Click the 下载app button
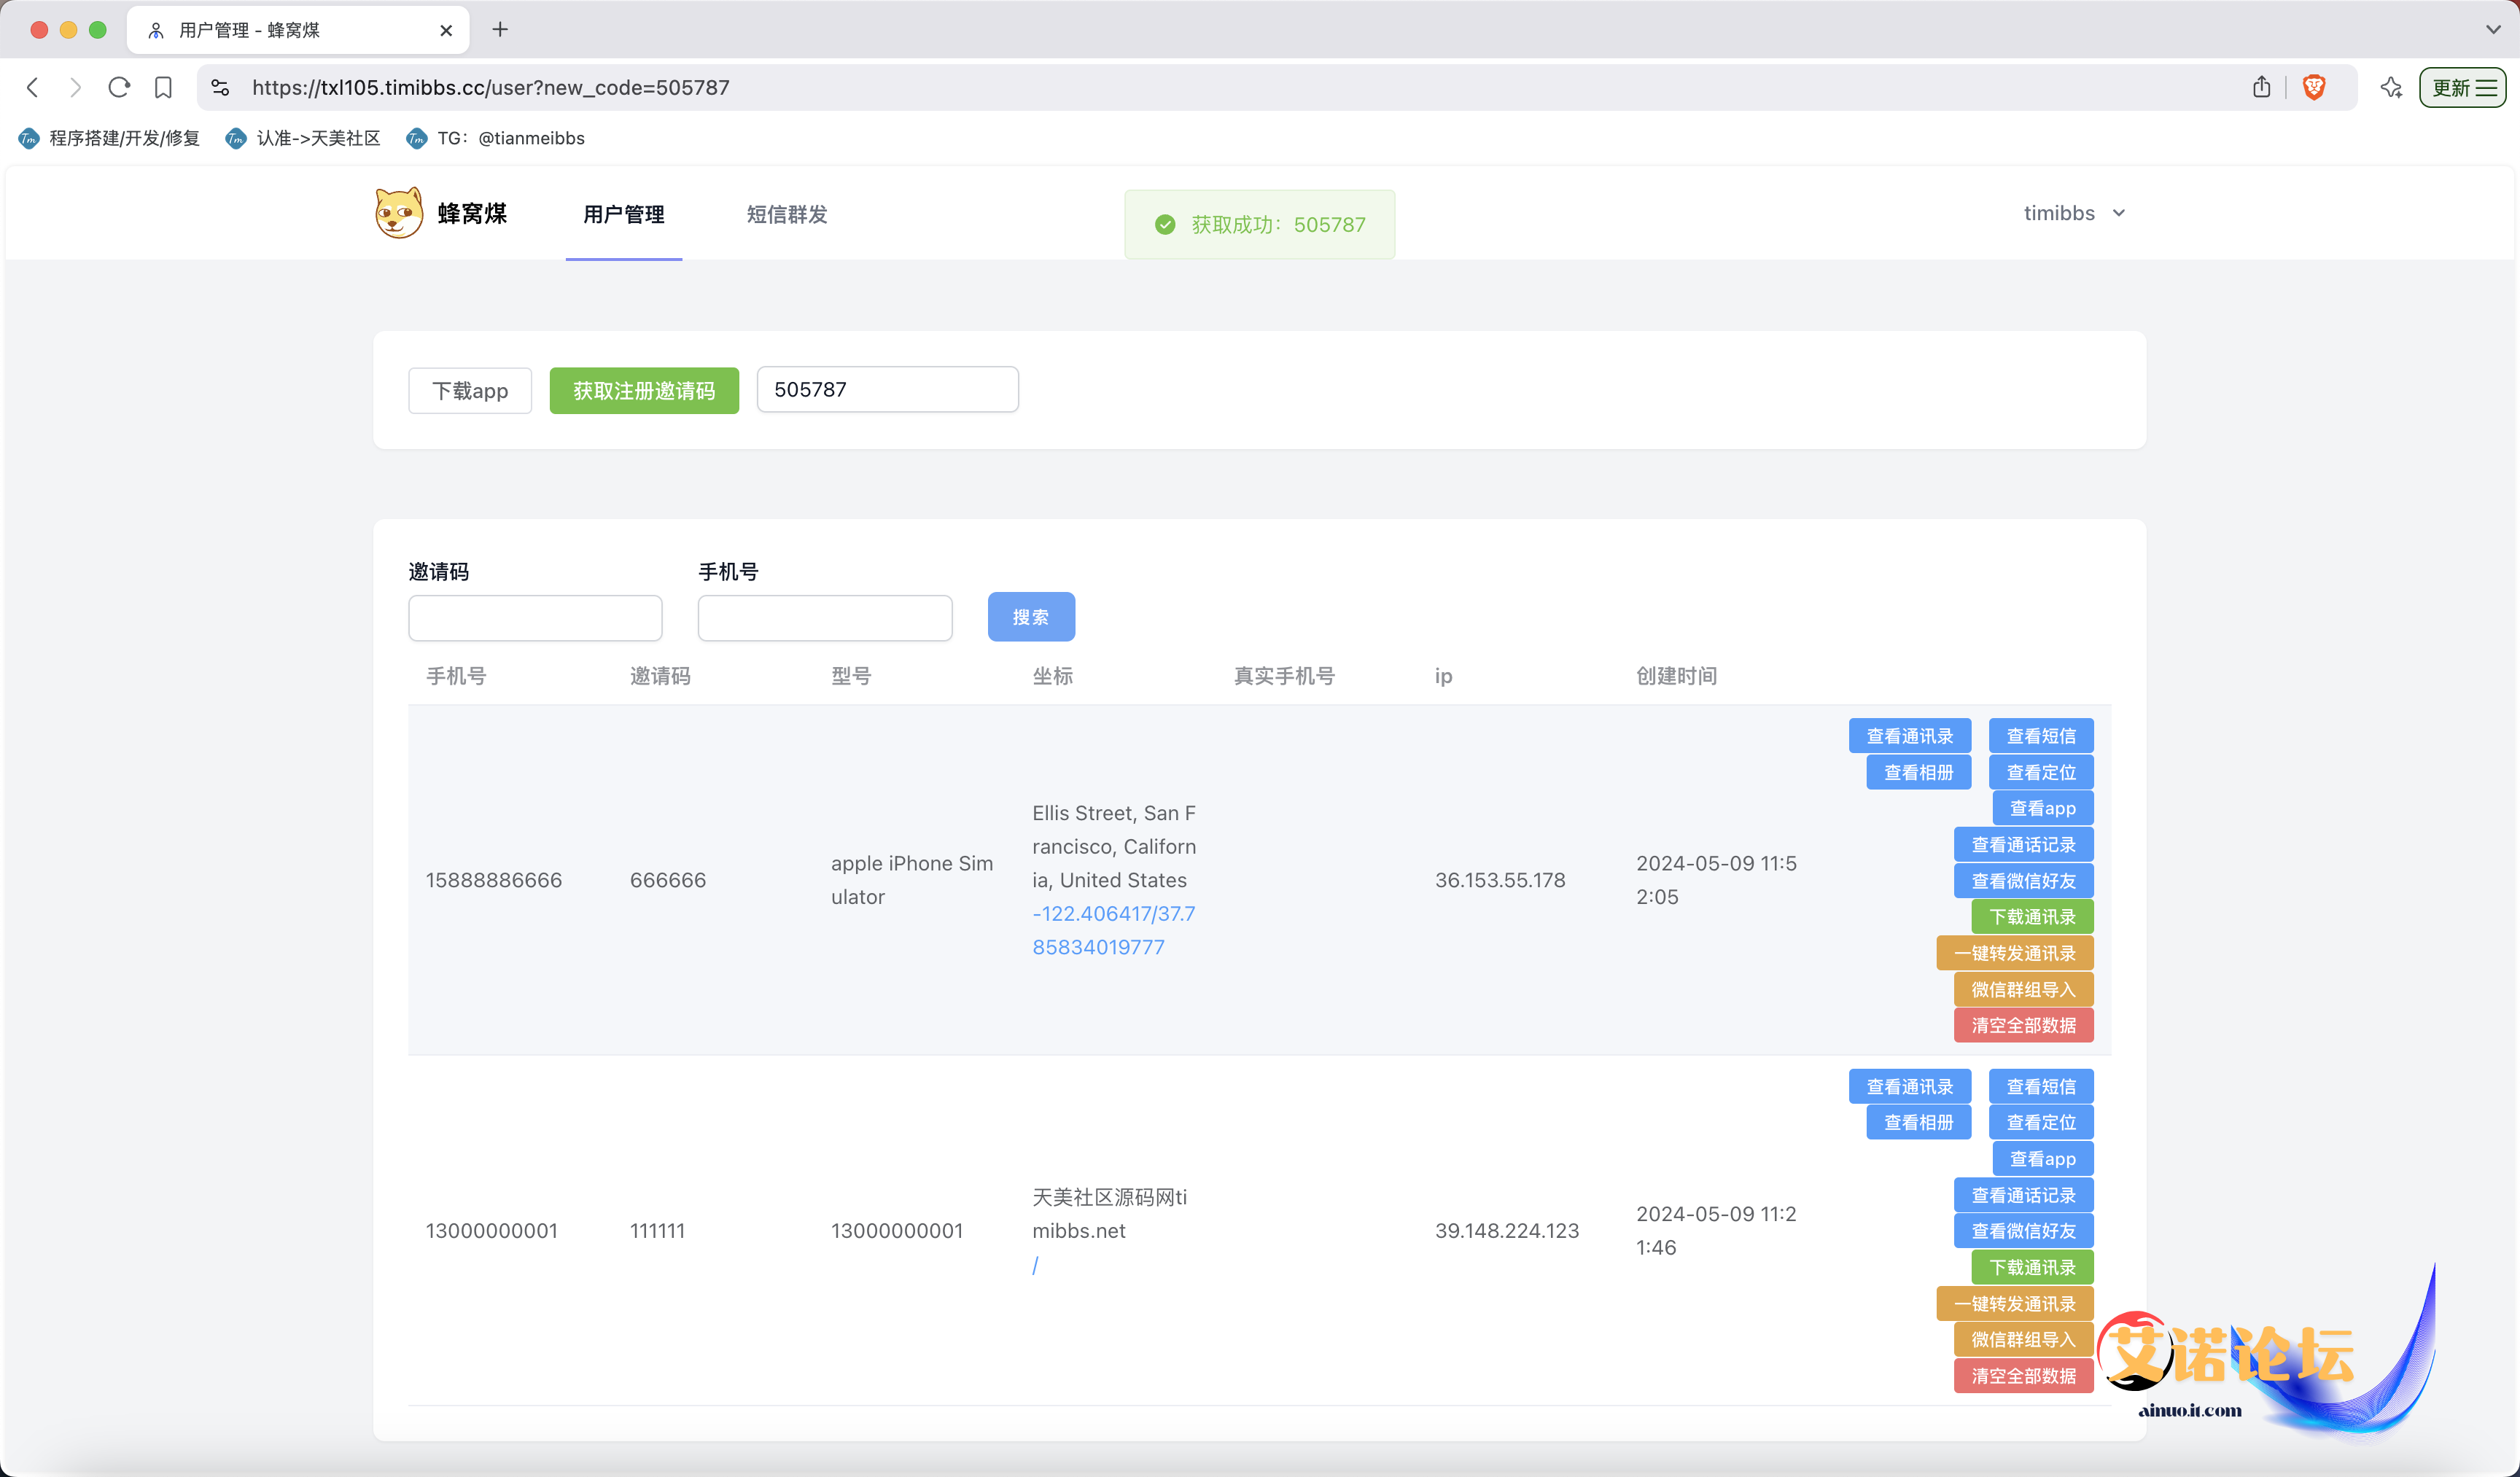The image size is (2520, 1477). pyautogui.click(x=469, y=390)
